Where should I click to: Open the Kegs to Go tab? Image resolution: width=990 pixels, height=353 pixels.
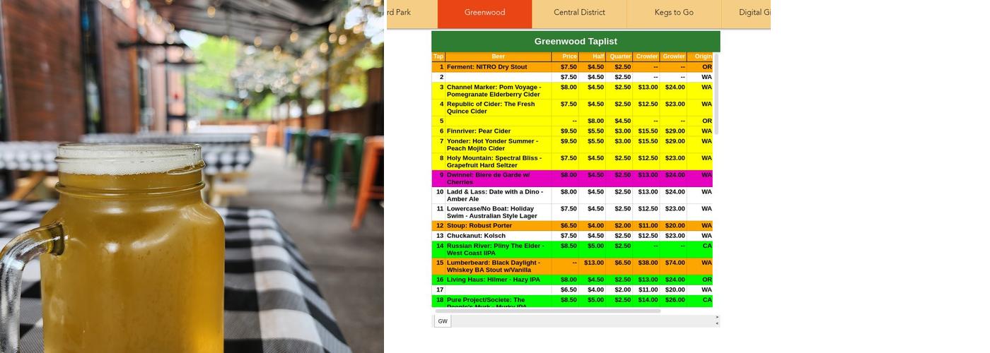[674, 13]
